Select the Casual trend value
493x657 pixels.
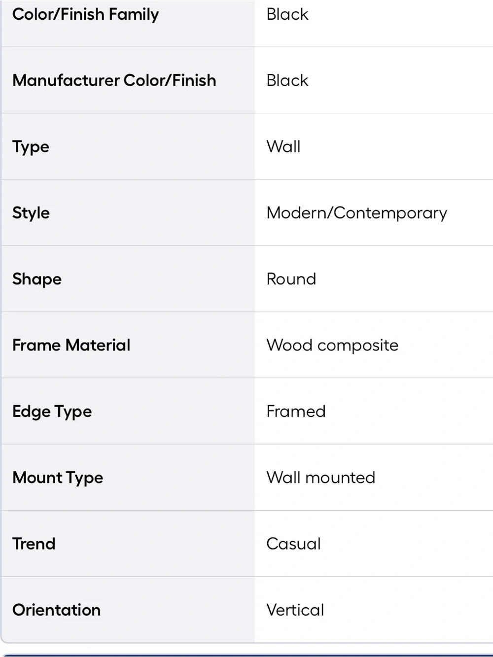point(293,544)
